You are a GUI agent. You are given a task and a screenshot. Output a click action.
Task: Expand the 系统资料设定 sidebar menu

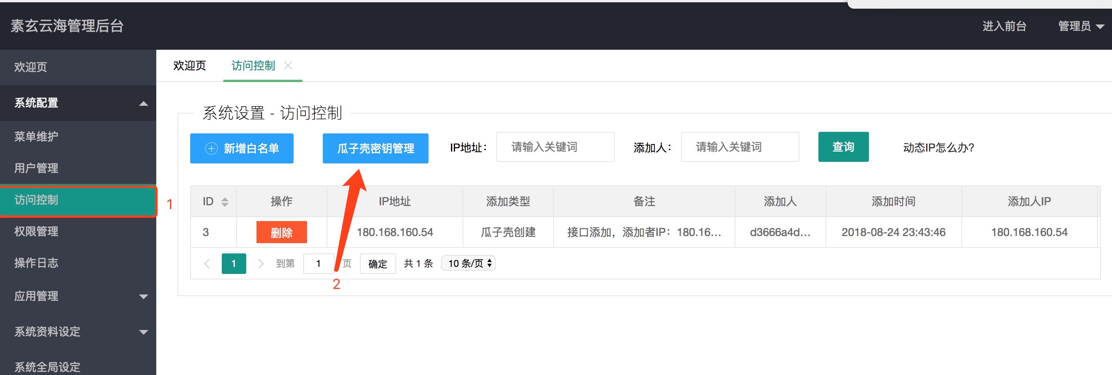pos(143,332)
